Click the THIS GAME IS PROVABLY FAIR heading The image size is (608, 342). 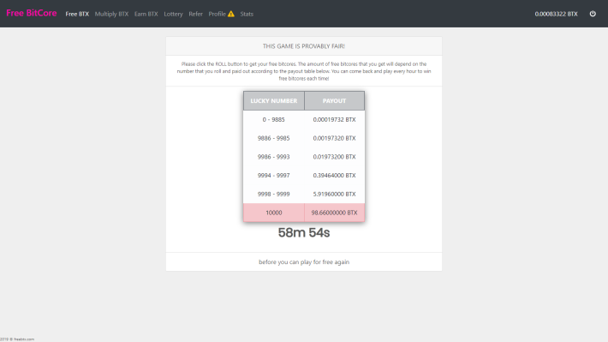click(304, 46)
